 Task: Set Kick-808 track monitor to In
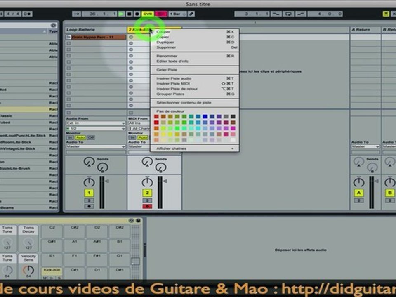tap(132, 138)
